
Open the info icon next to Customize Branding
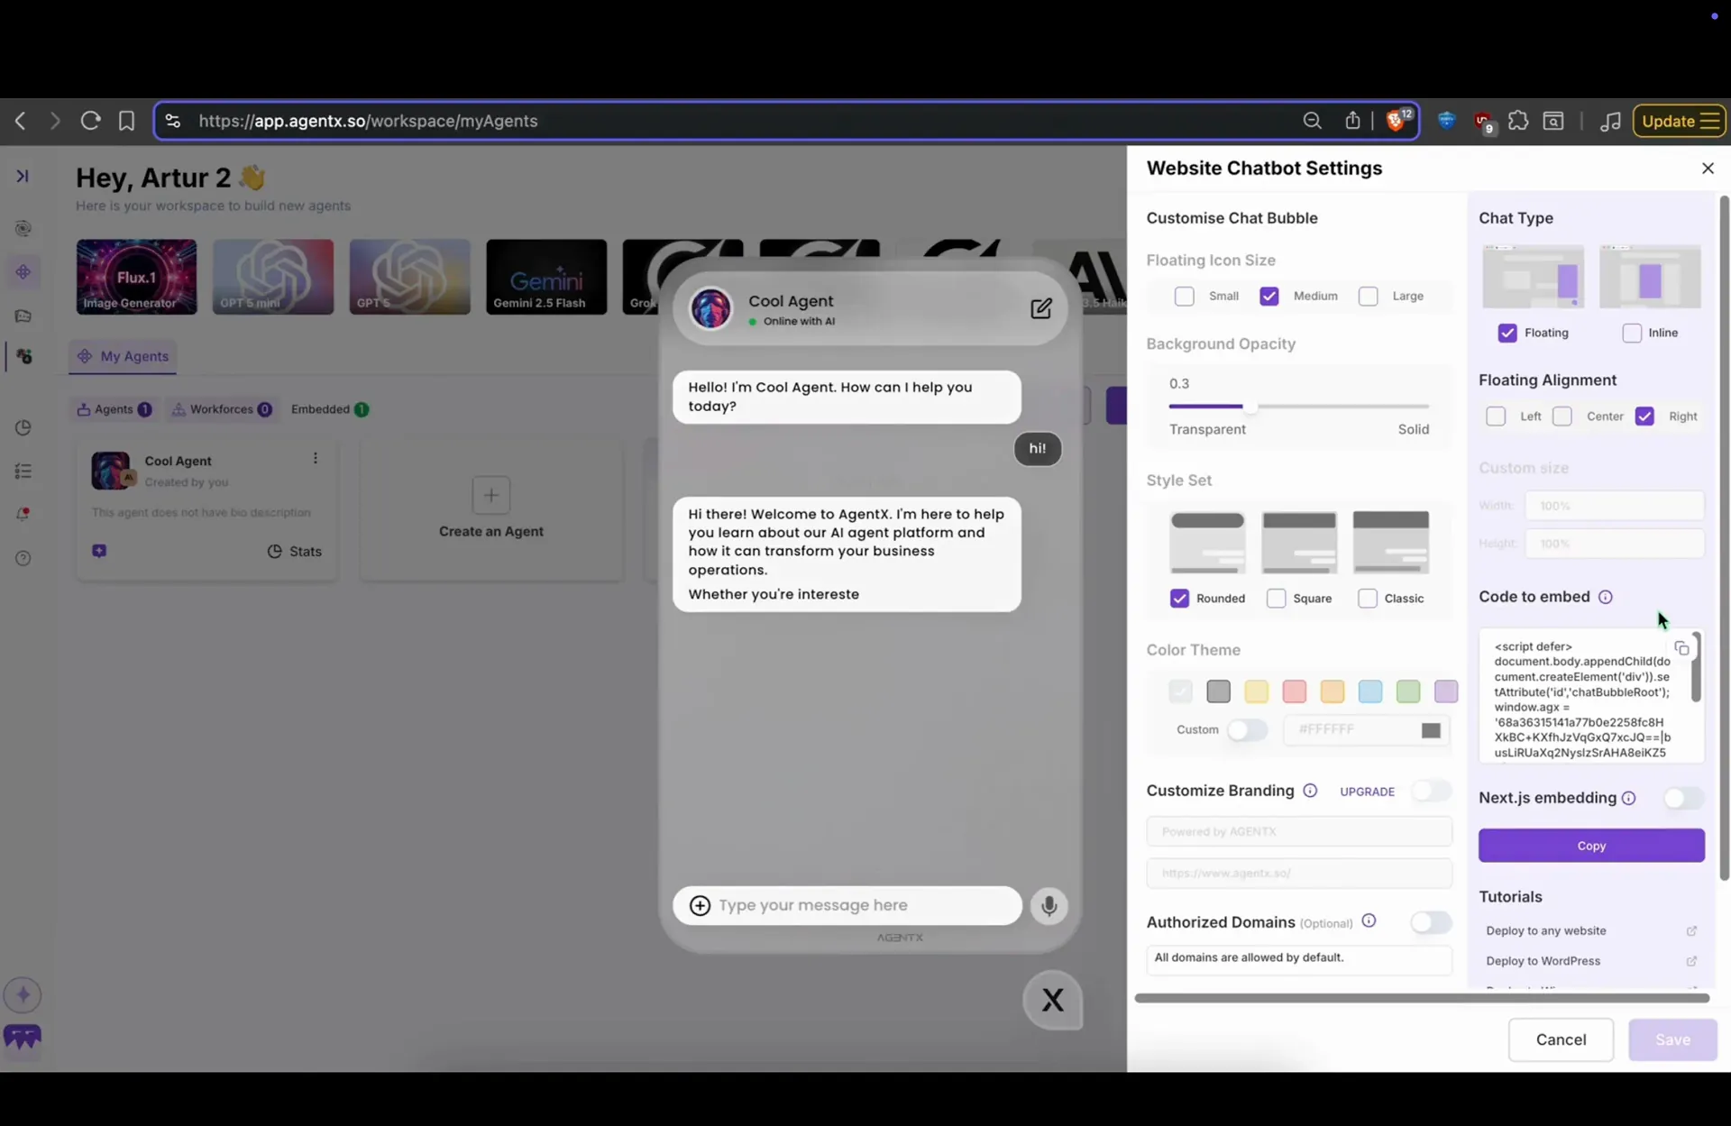point(1310,791)
